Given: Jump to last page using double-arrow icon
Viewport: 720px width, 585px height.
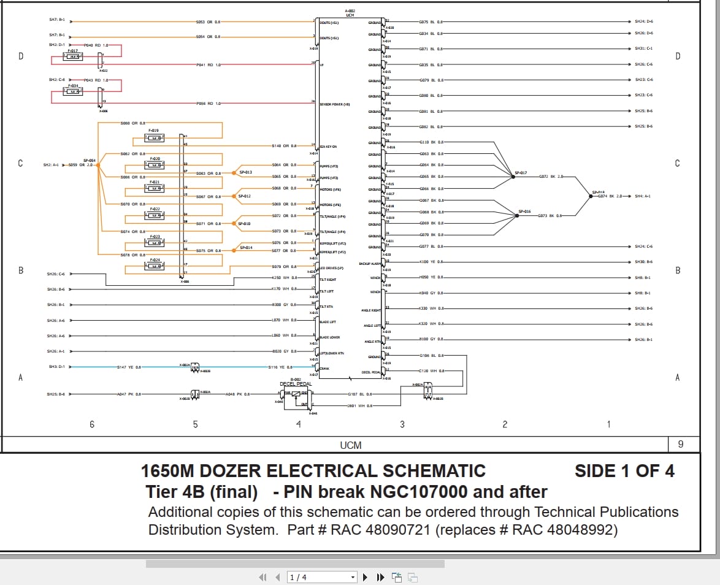Looking at the screenshot, I should [380, 577].
